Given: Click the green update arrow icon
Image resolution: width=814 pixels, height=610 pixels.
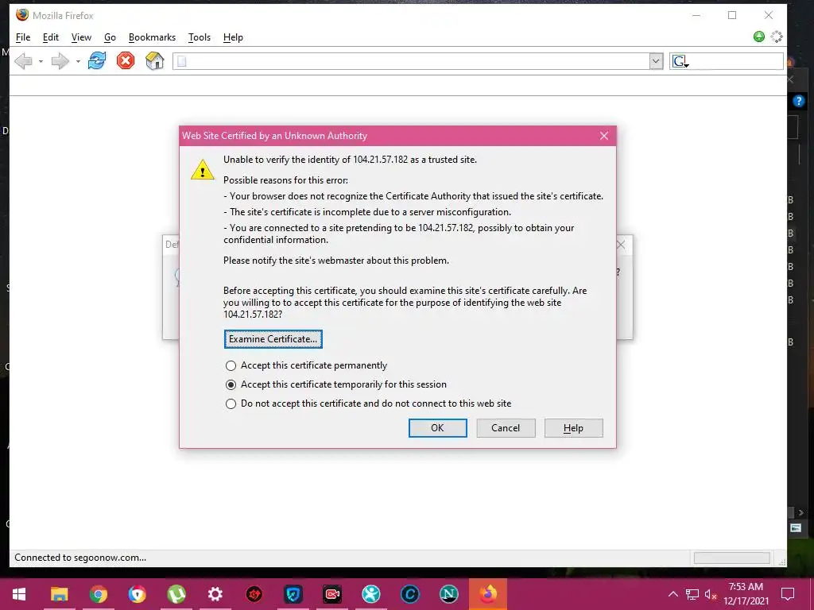Looking at the screenshot, I should tap(759, 37).
